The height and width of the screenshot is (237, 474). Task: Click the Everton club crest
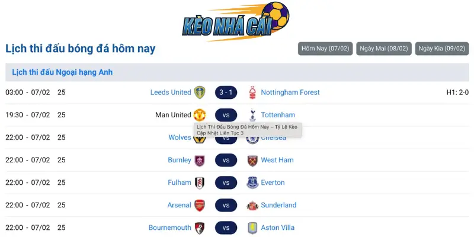(252, 182)
